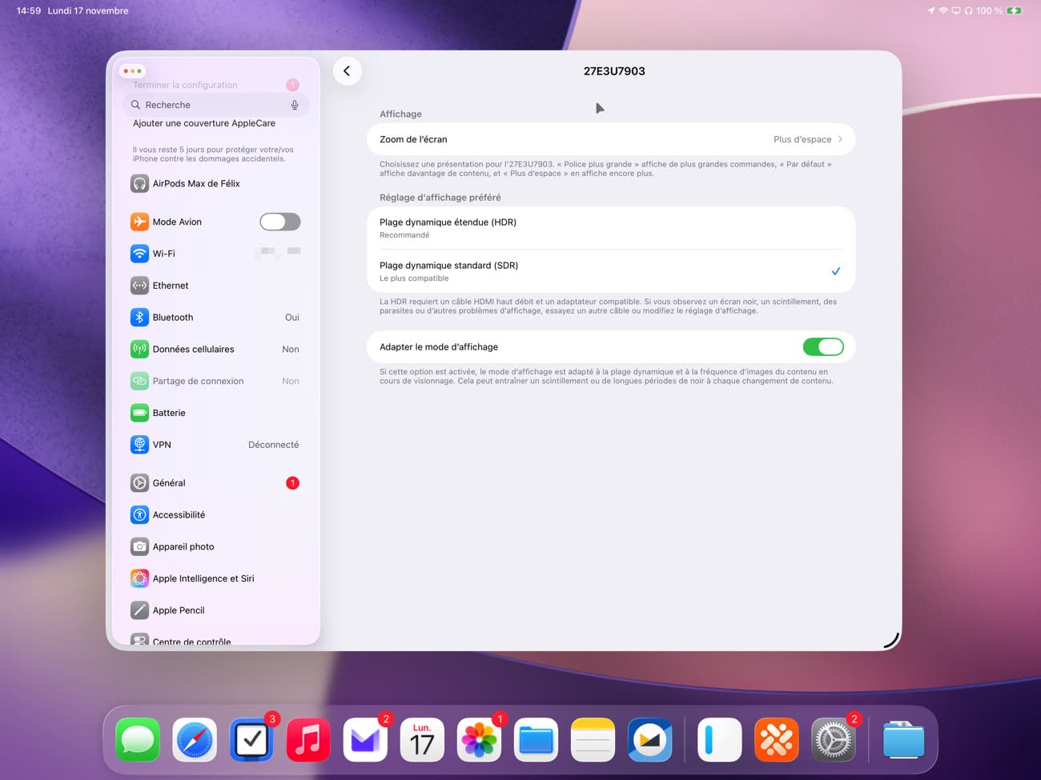Tap the microphone icon in search field
Screen dimensions: 1041x780
pyautogui.click(x=295, y=105)
